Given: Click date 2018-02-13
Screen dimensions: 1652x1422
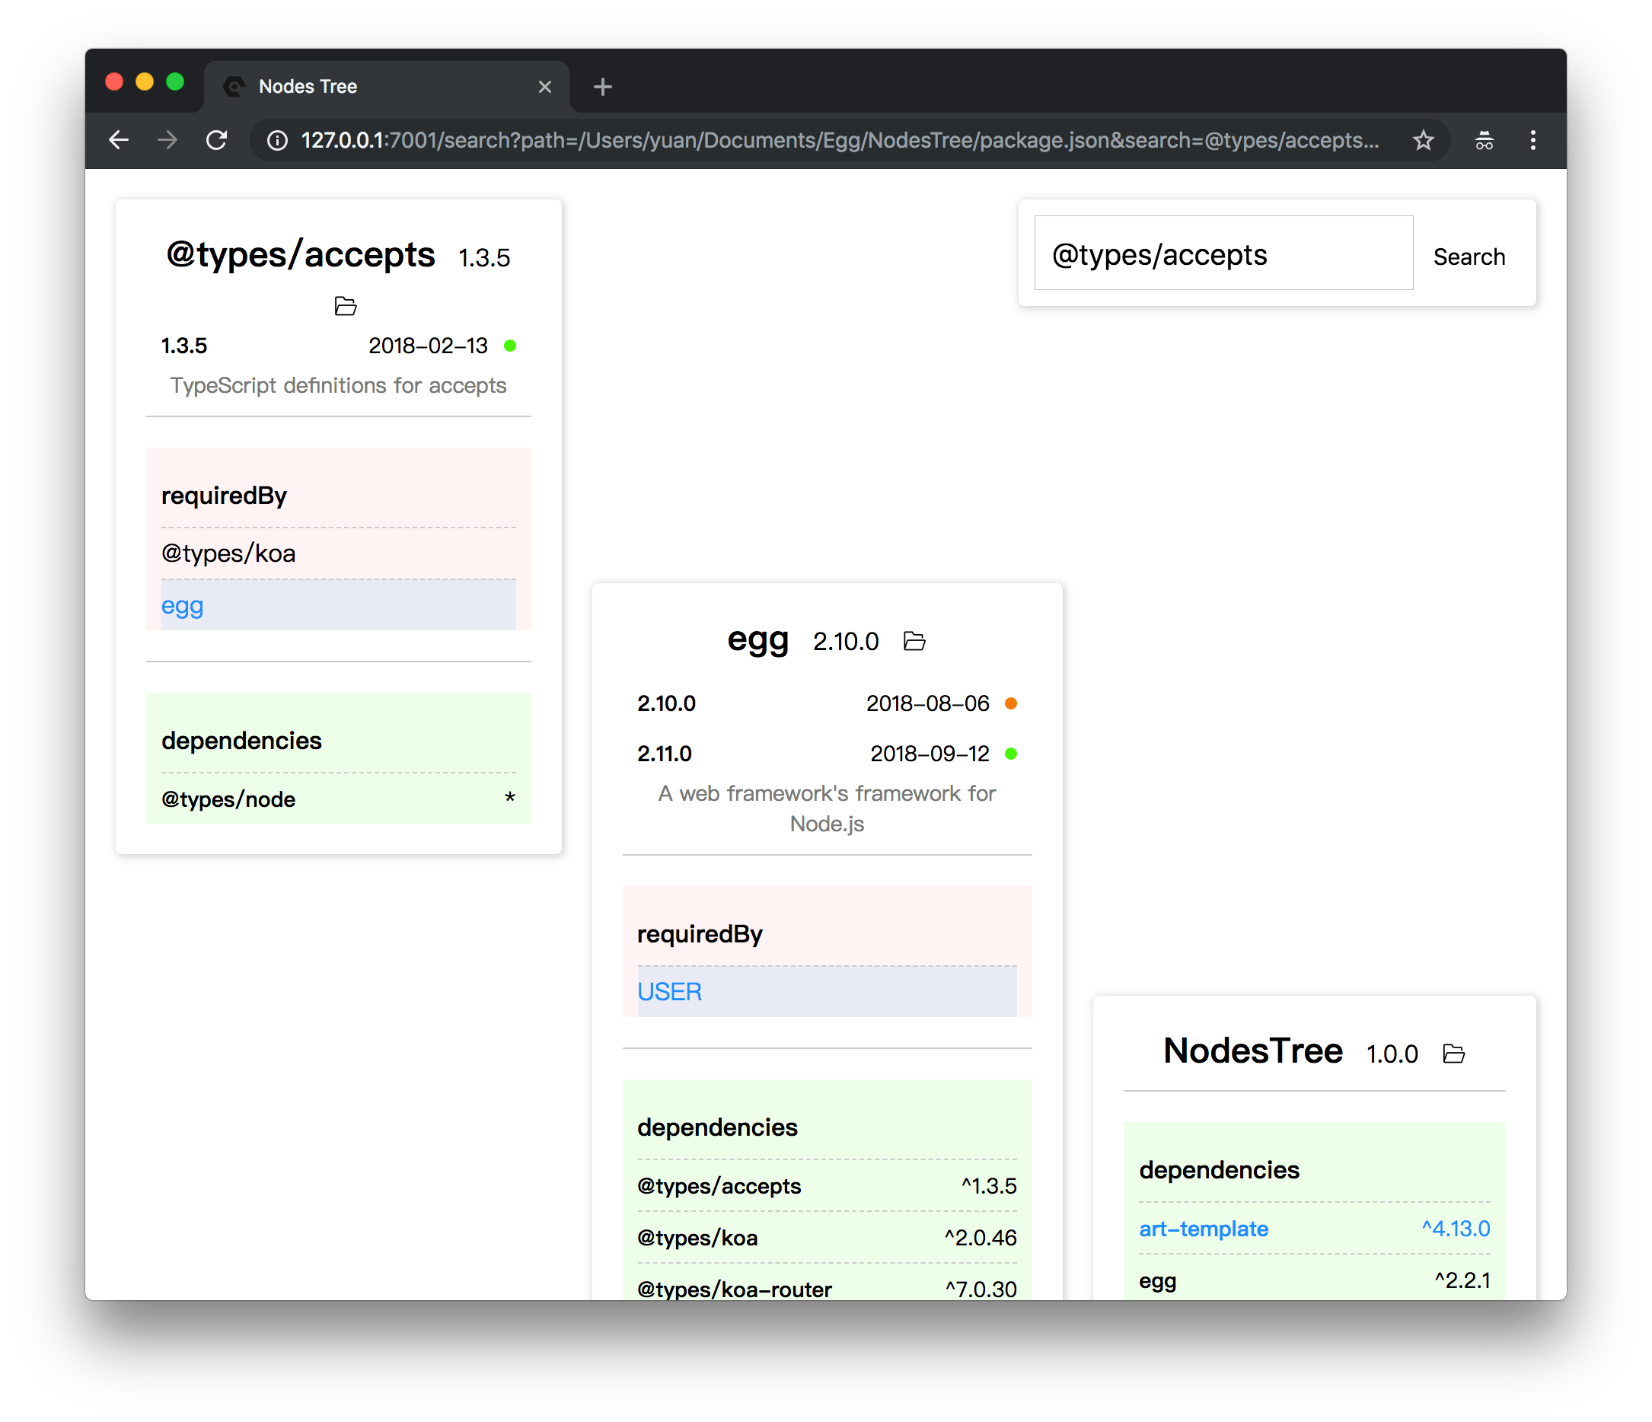Looking at the screenshot, I should click(427, 345).
